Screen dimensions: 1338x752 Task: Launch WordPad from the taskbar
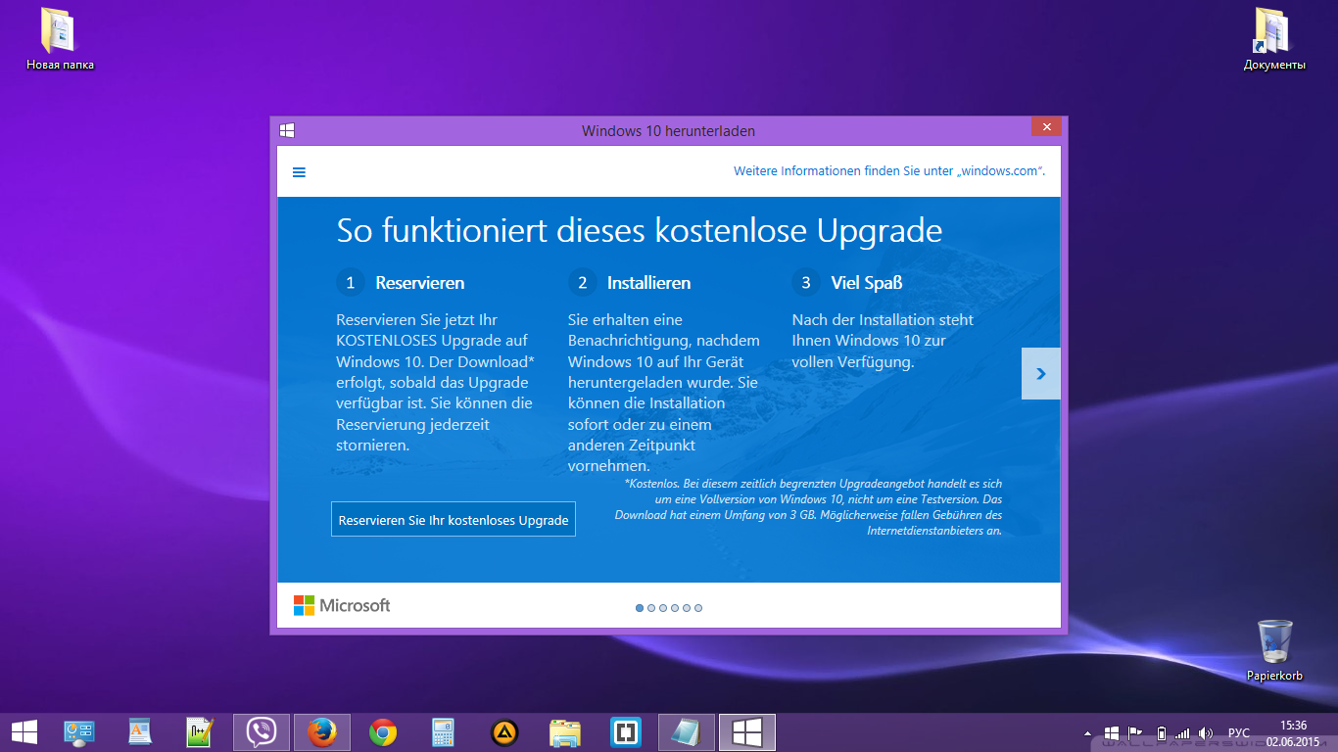pyautogui.click(x=140, y=732)
